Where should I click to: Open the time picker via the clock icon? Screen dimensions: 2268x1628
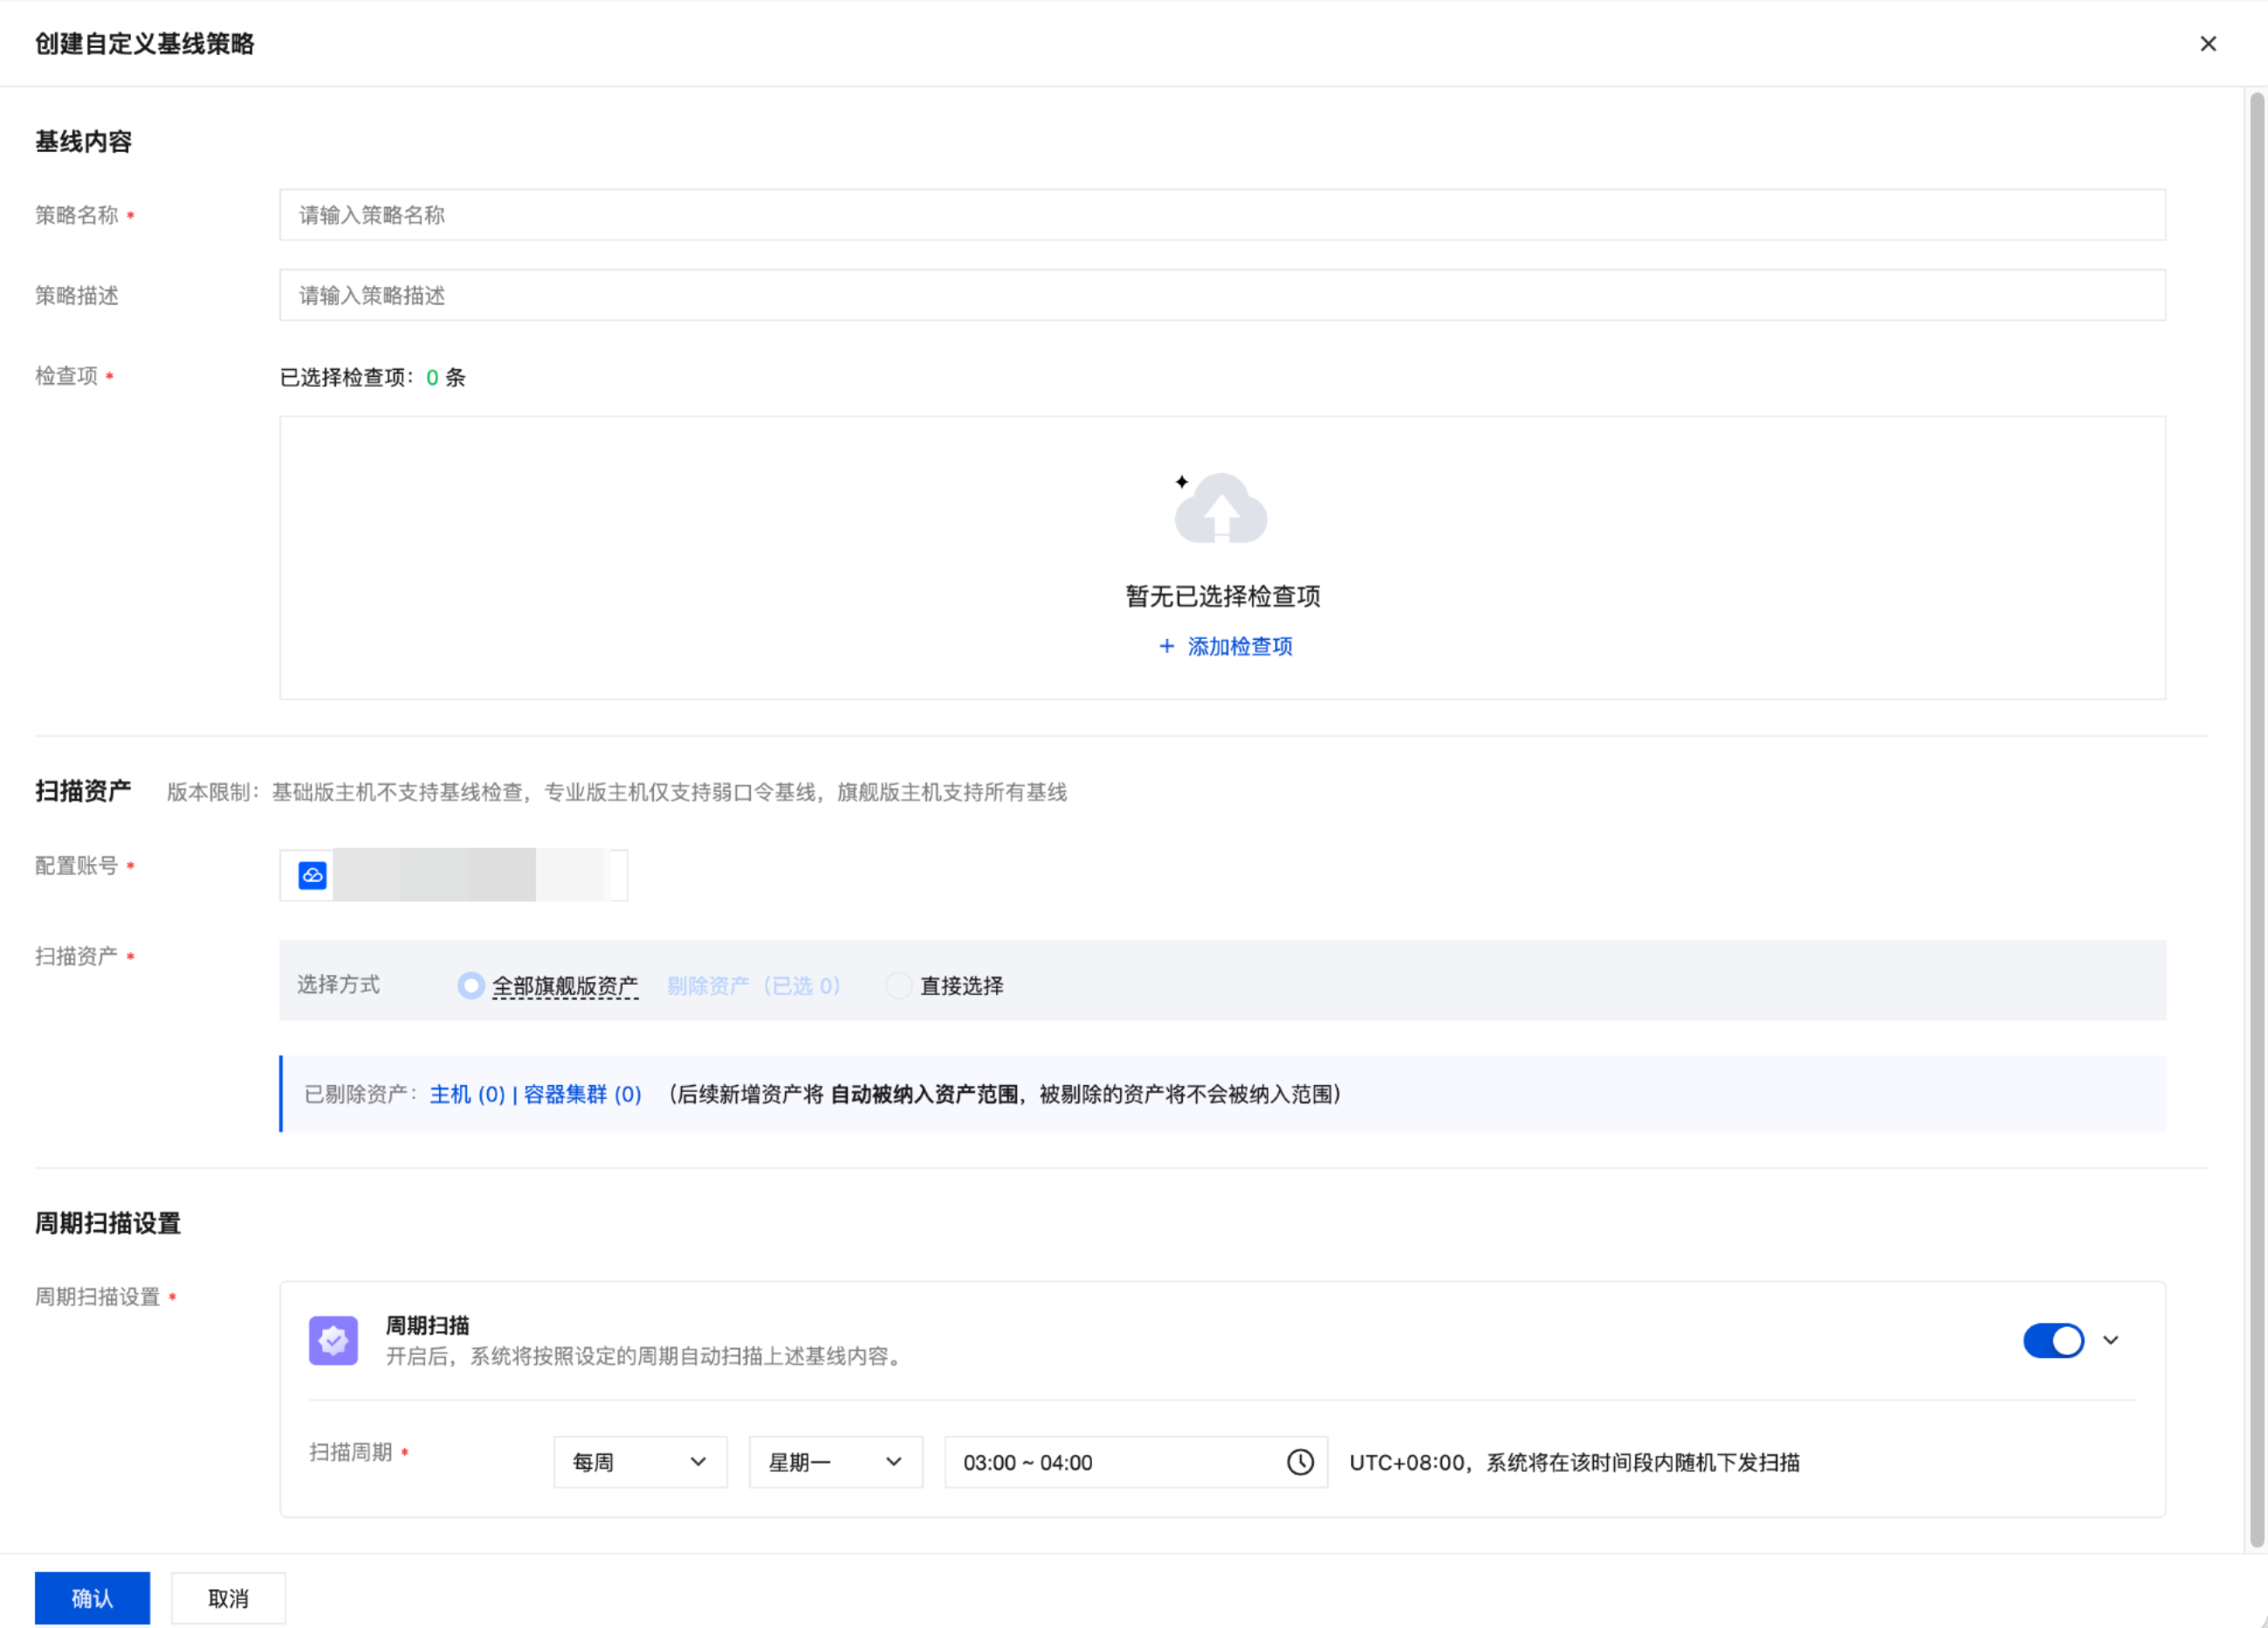(x=1299, y=1462)
